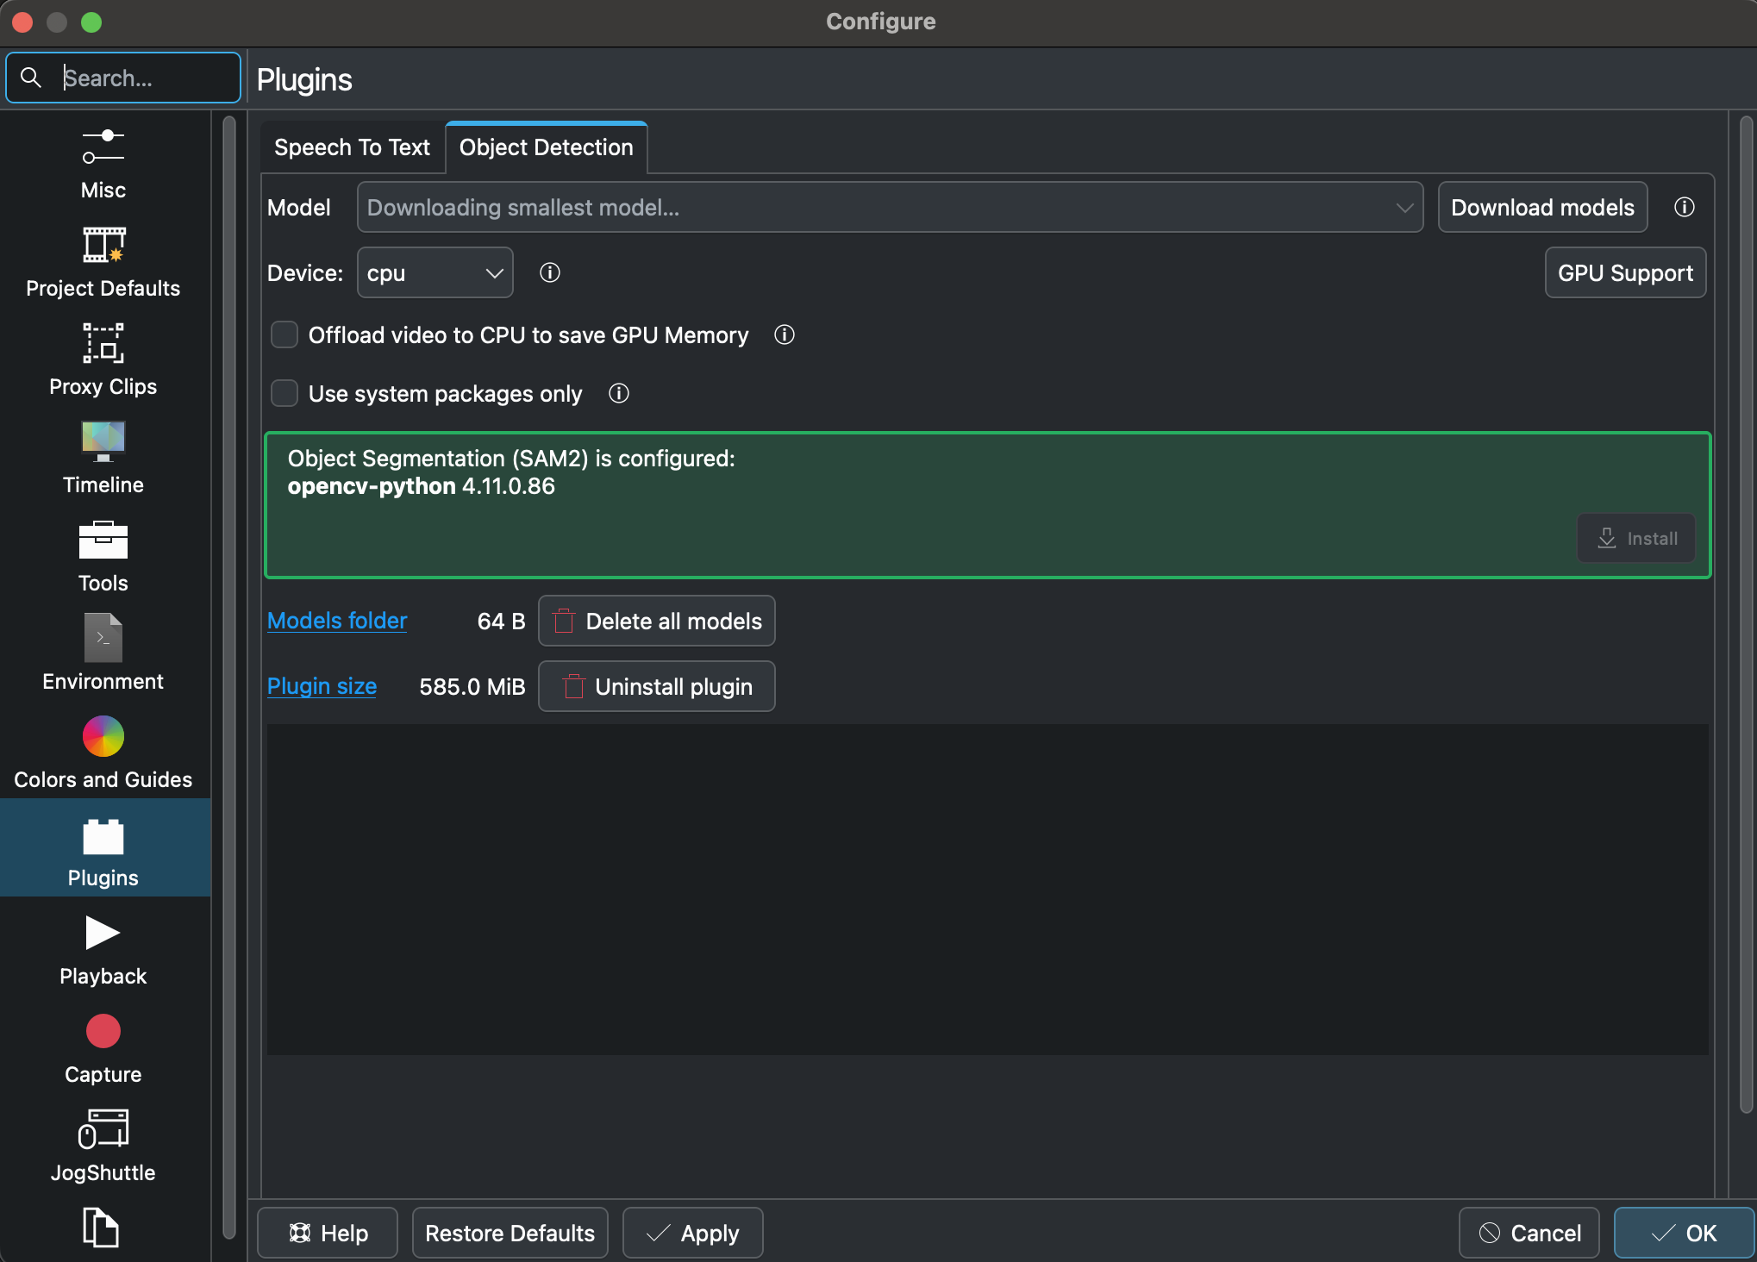The height and width of the screenshot is (1262, 1757).
Task: Select the Object Detection tab
Action: pos(546,147)
